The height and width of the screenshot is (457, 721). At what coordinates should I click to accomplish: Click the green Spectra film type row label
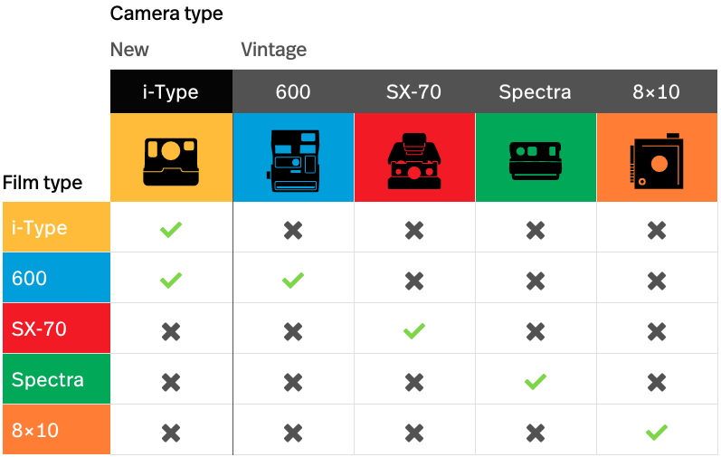pyautogui.click(x=57, y=379)
